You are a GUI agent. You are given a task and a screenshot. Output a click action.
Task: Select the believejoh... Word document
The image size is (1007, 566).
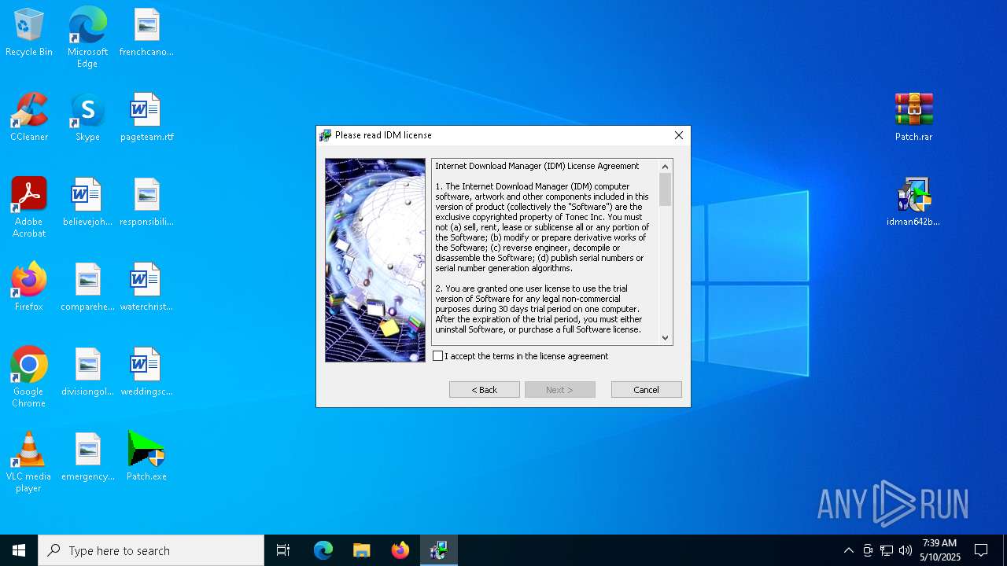coord(87,203)
